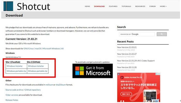Download Windows portable zip from GitHub
Image resolution: width=181 pixels, height=103 pixels.
pos(38,71)
